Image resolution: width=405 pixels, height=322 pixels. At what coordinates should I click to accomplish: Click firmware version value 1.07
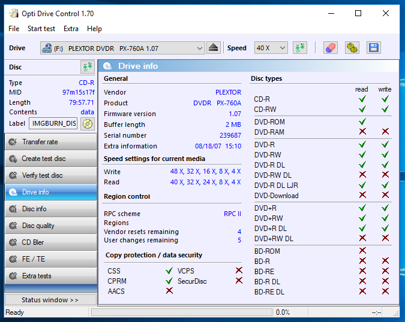[235, 114]
